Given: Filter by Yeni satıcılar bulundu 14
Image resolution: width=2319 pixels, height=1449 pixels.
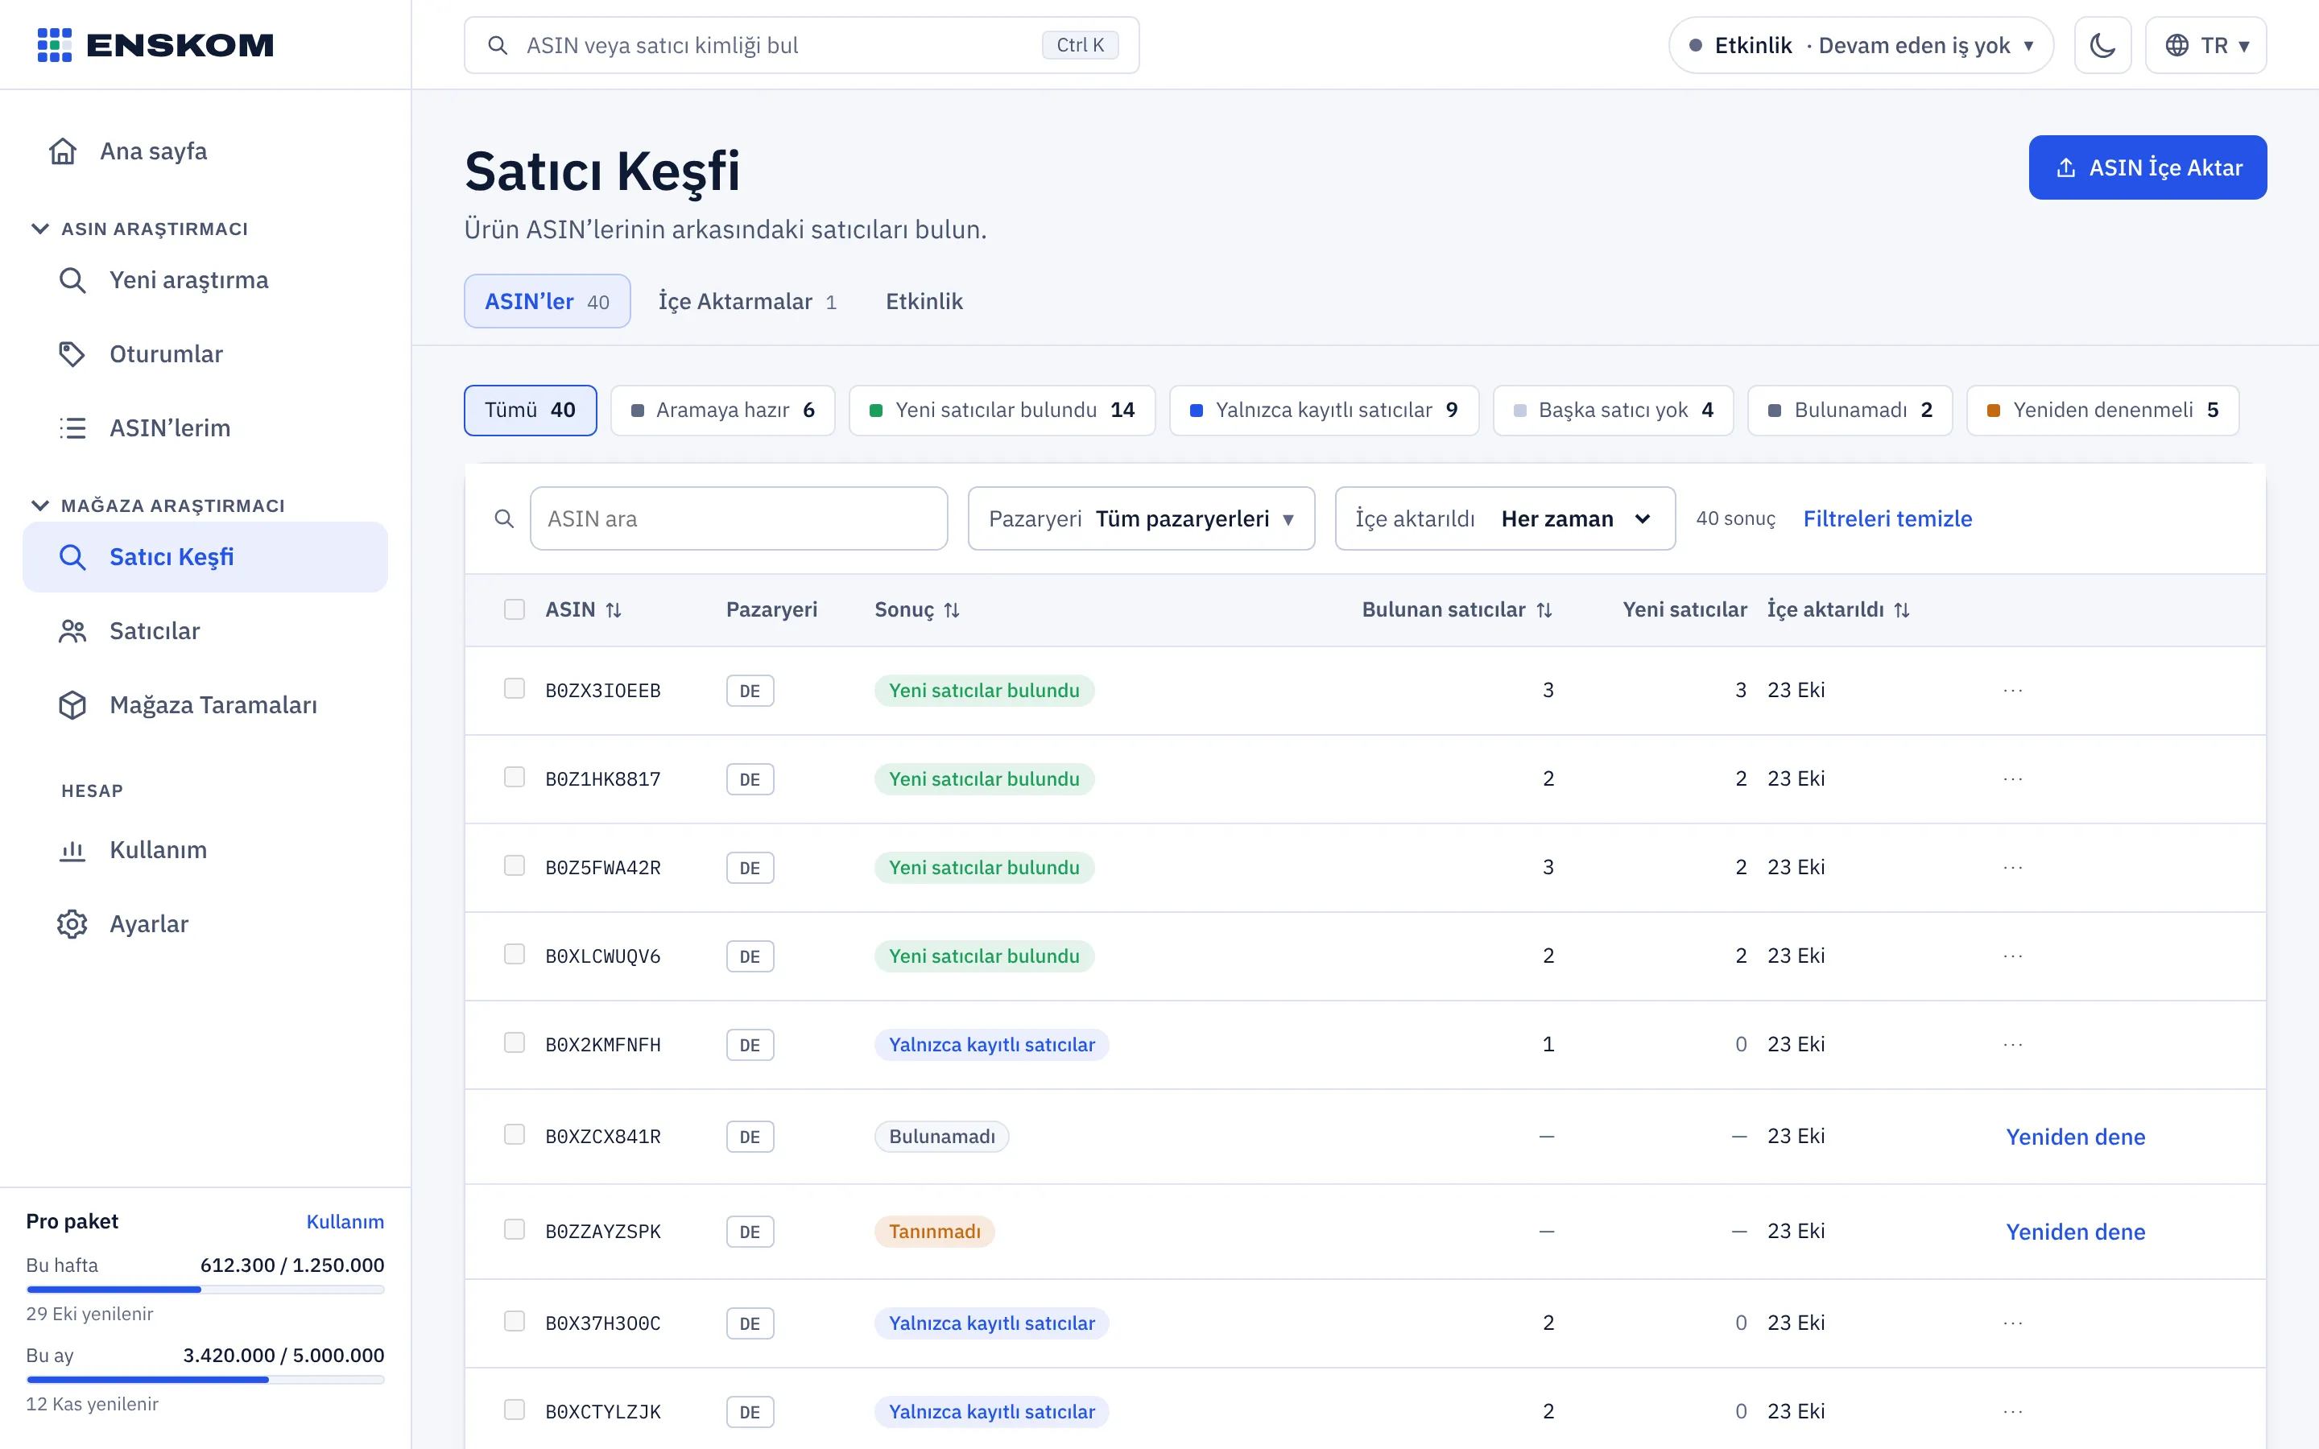Looking at the screenshot, I should (x=1002, y=411).
